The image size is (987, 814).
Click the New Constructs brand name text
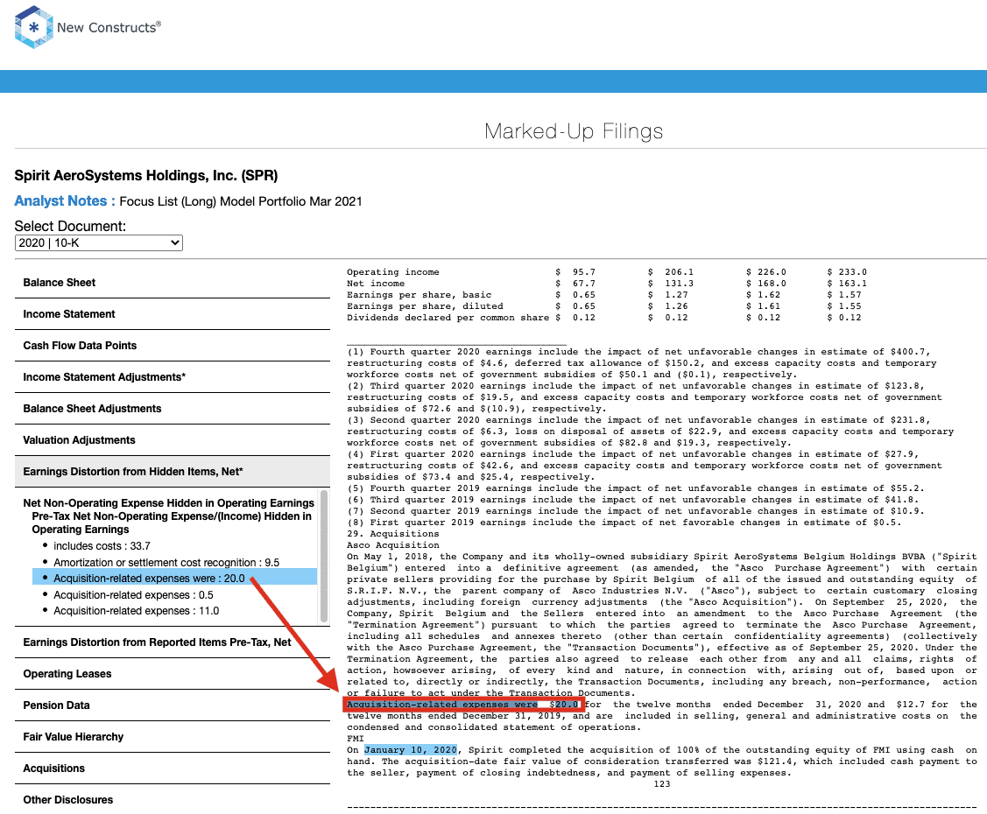109,27
